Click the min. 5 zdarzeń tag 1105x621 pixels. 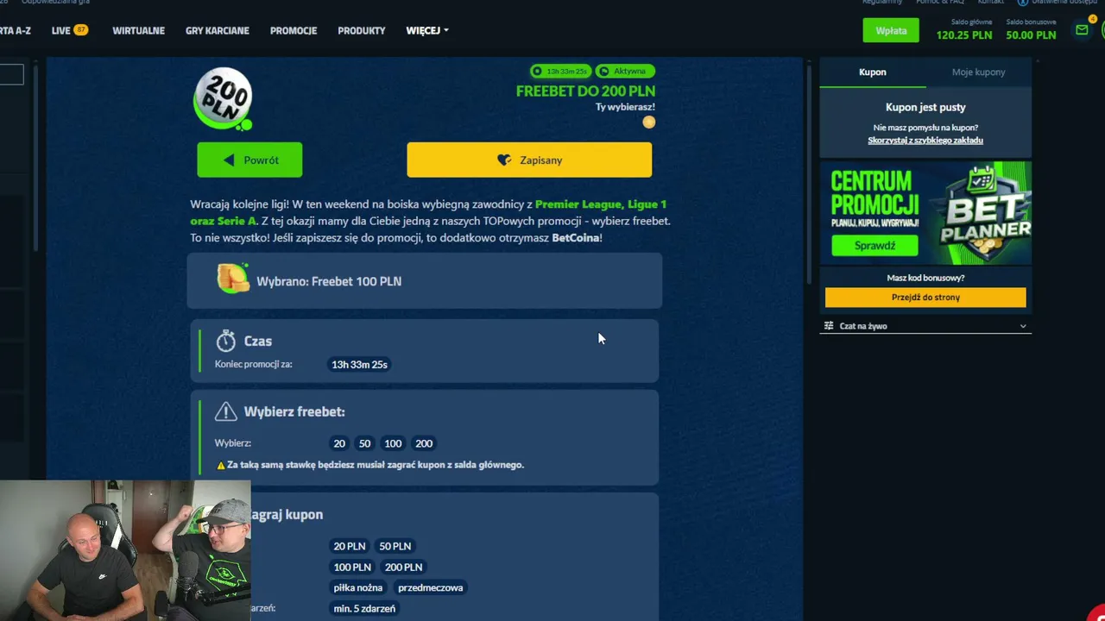click(365, 608)
